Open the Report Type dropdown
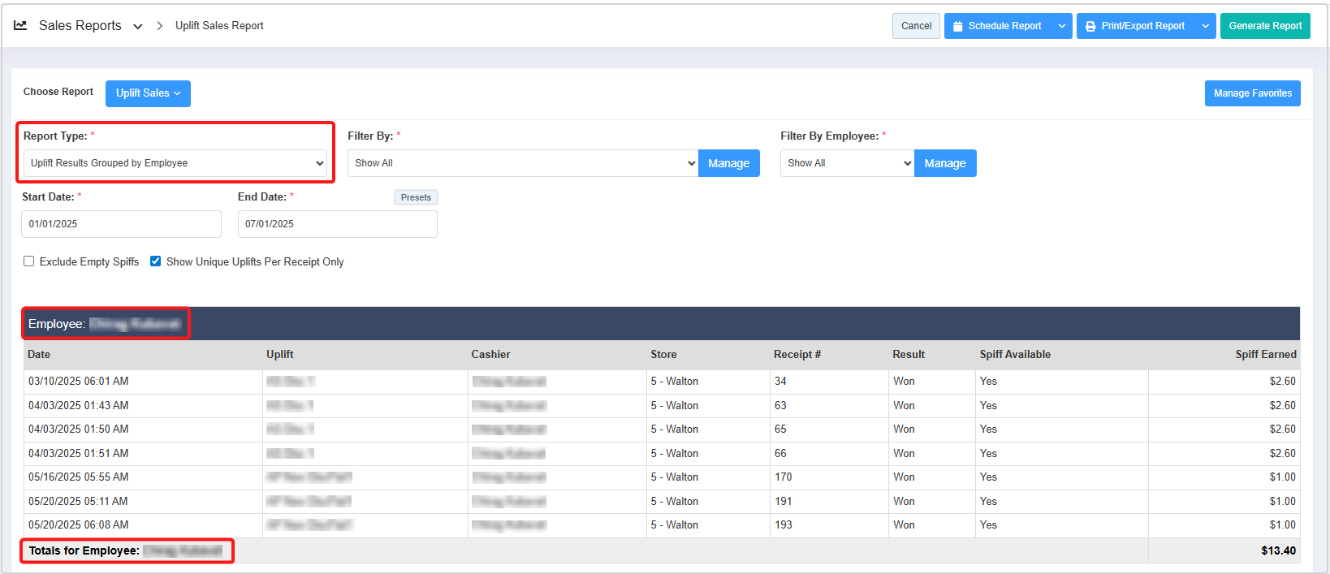This screenshot has width=1330, height=574. coord(175,163)
